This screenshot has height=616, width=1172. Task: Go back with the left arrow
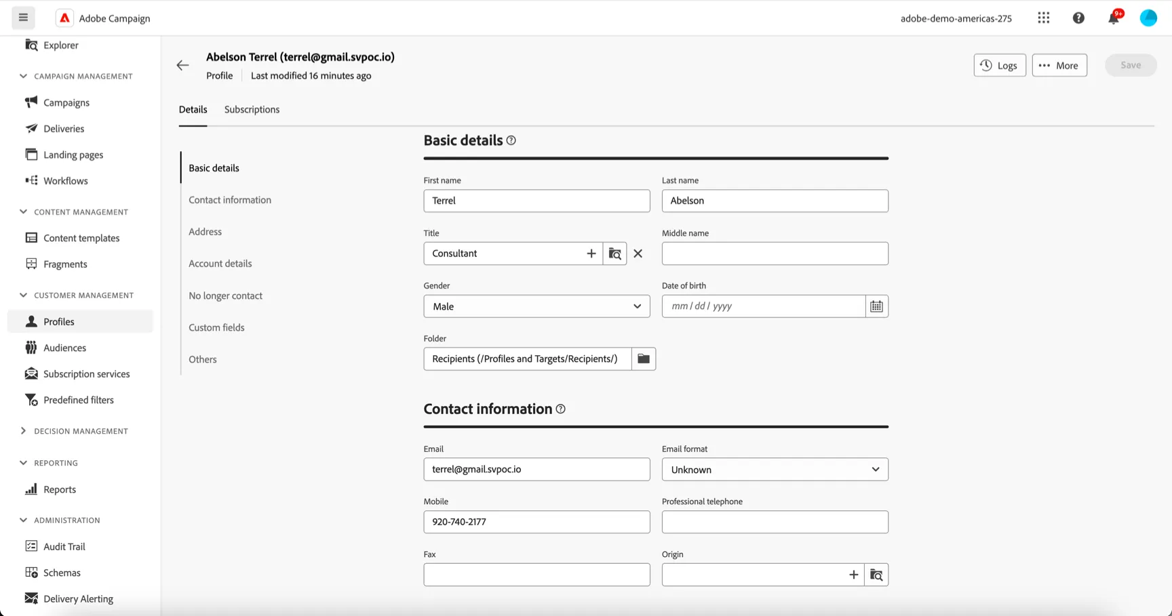(182, 66)
